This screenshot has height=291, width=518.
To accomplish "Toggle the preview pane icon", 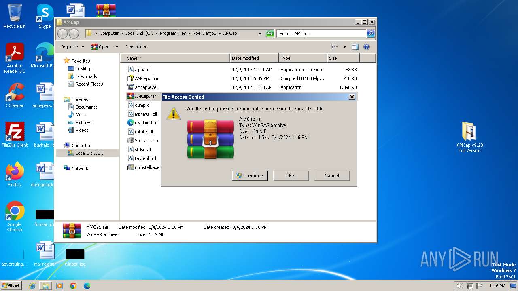I will 355,47.
